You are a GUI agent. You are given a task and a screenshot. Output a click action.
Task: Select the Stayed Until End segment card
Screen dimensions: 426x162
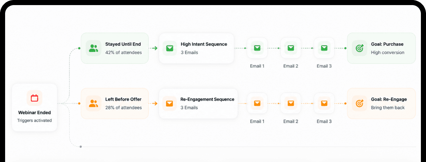115,48
